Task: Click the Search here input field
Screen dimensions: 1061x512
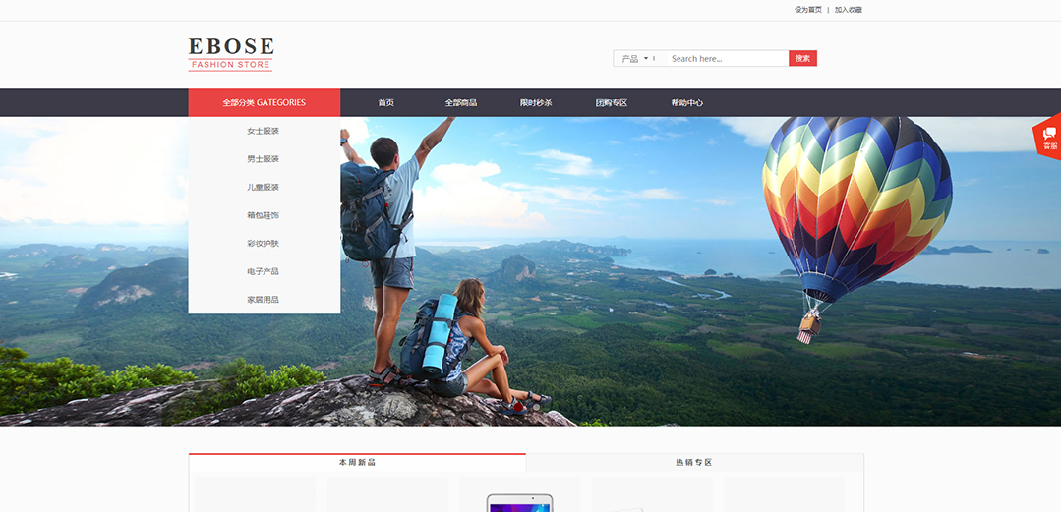Action: click(726, 59)
